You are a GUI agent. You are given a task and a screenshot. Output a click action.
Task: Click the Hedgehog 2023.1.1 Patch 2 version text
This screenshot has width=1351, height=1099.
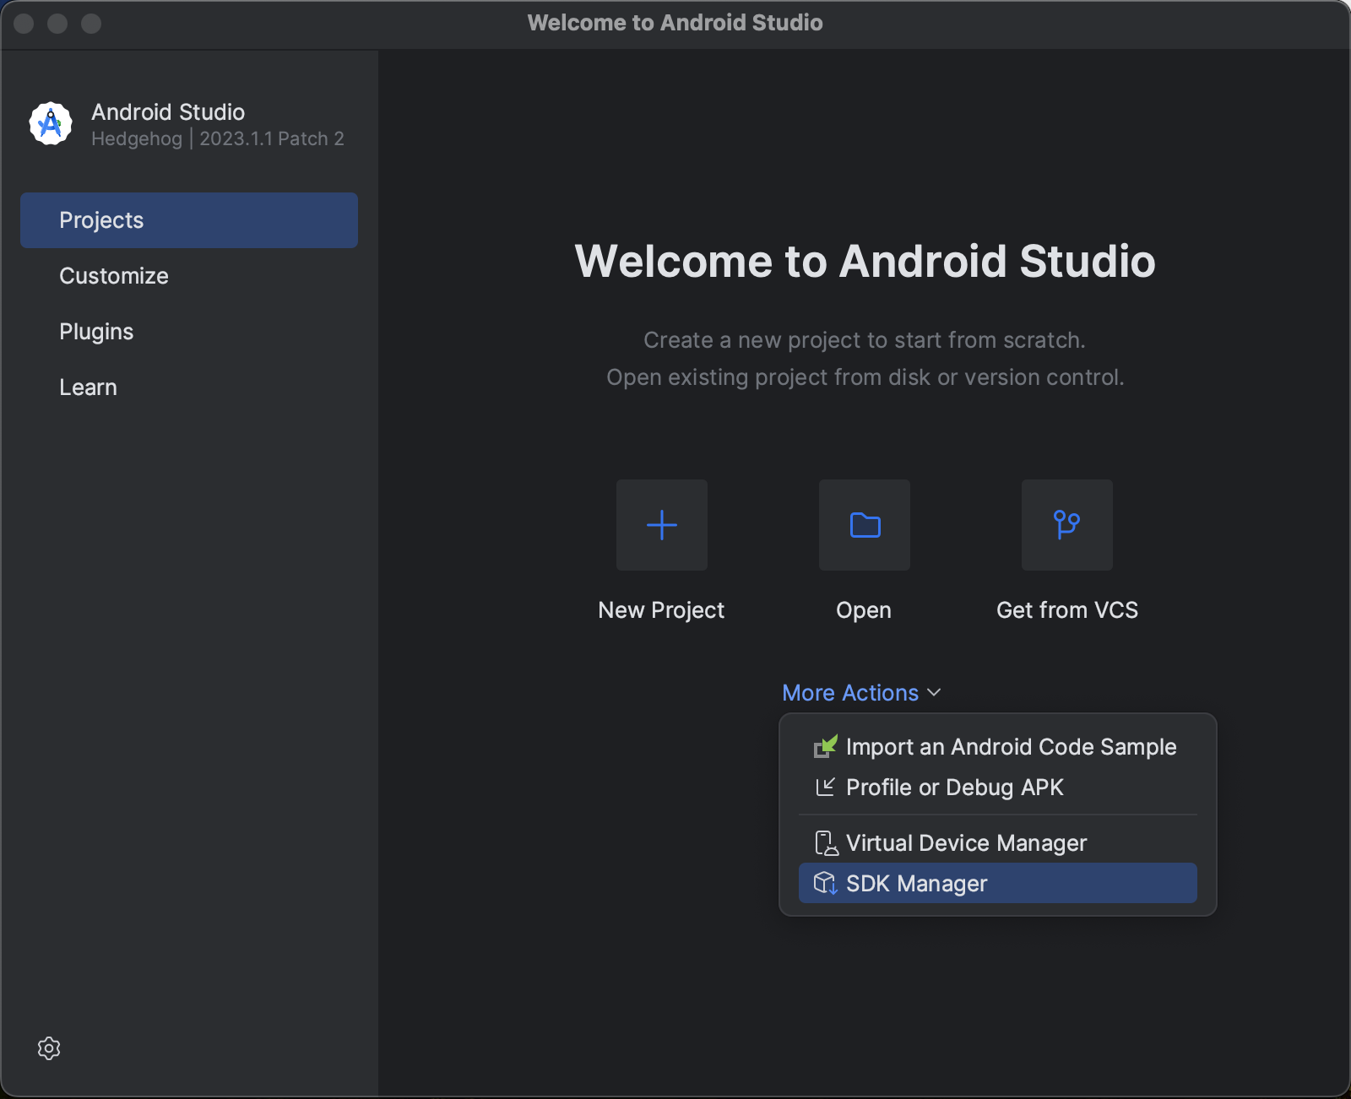point(218,138)
